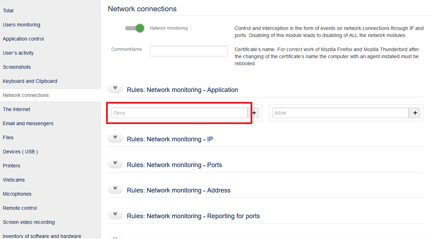Viewport: 435px width, 239px height.
Task: Navigate to Devices ( USB ) settings
Action: [x=20, y=152]
